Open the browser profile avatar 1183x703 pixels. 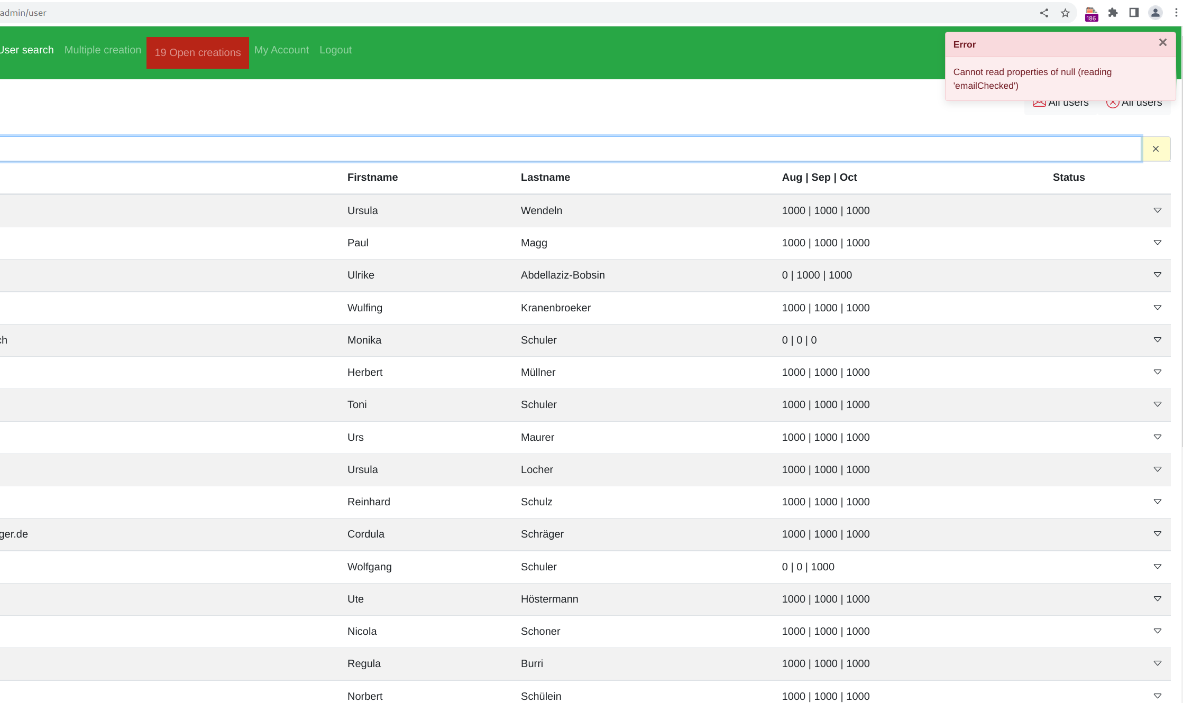tap(1155, 13)
